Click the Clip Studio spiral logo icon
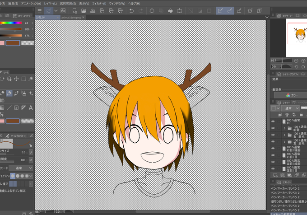307x215 pixels. click(x=63, y=11)
